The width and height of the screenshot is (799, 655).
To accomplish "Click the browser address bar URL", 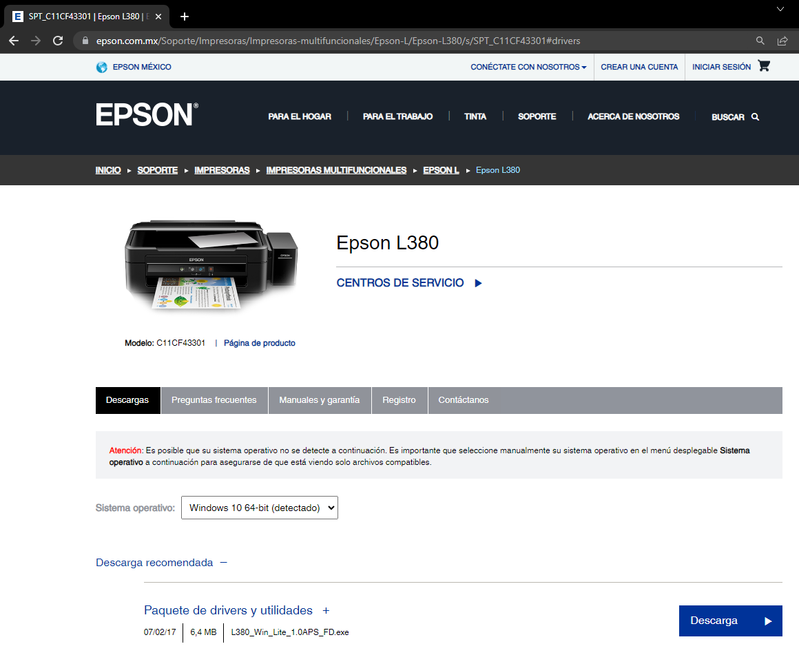I will click(338, 41).
